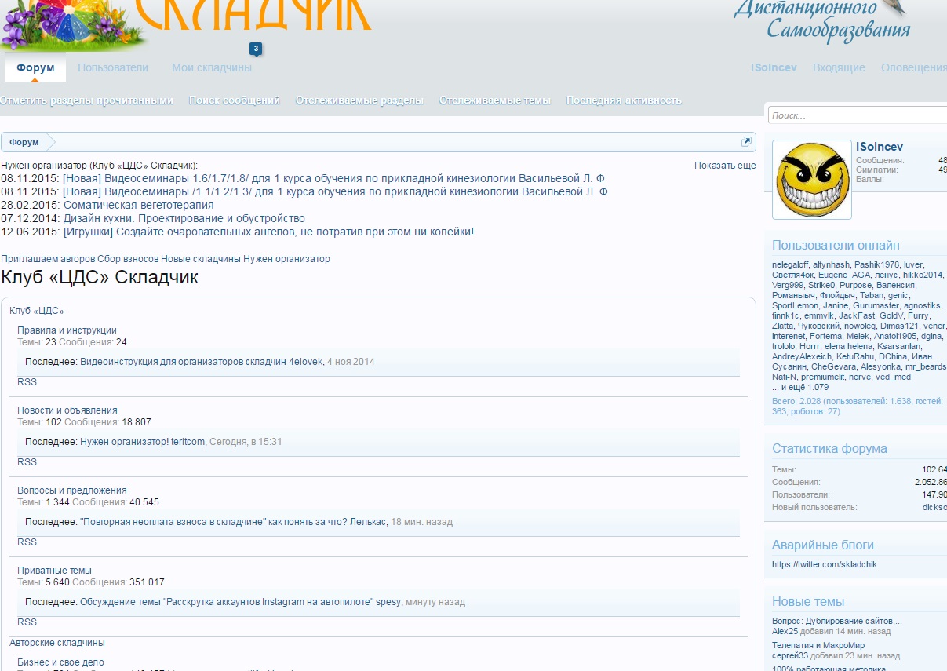Image resolution: width=947 pixels, height=671 pixels.
Task: Open Новые темы heading
Action: 808,602
